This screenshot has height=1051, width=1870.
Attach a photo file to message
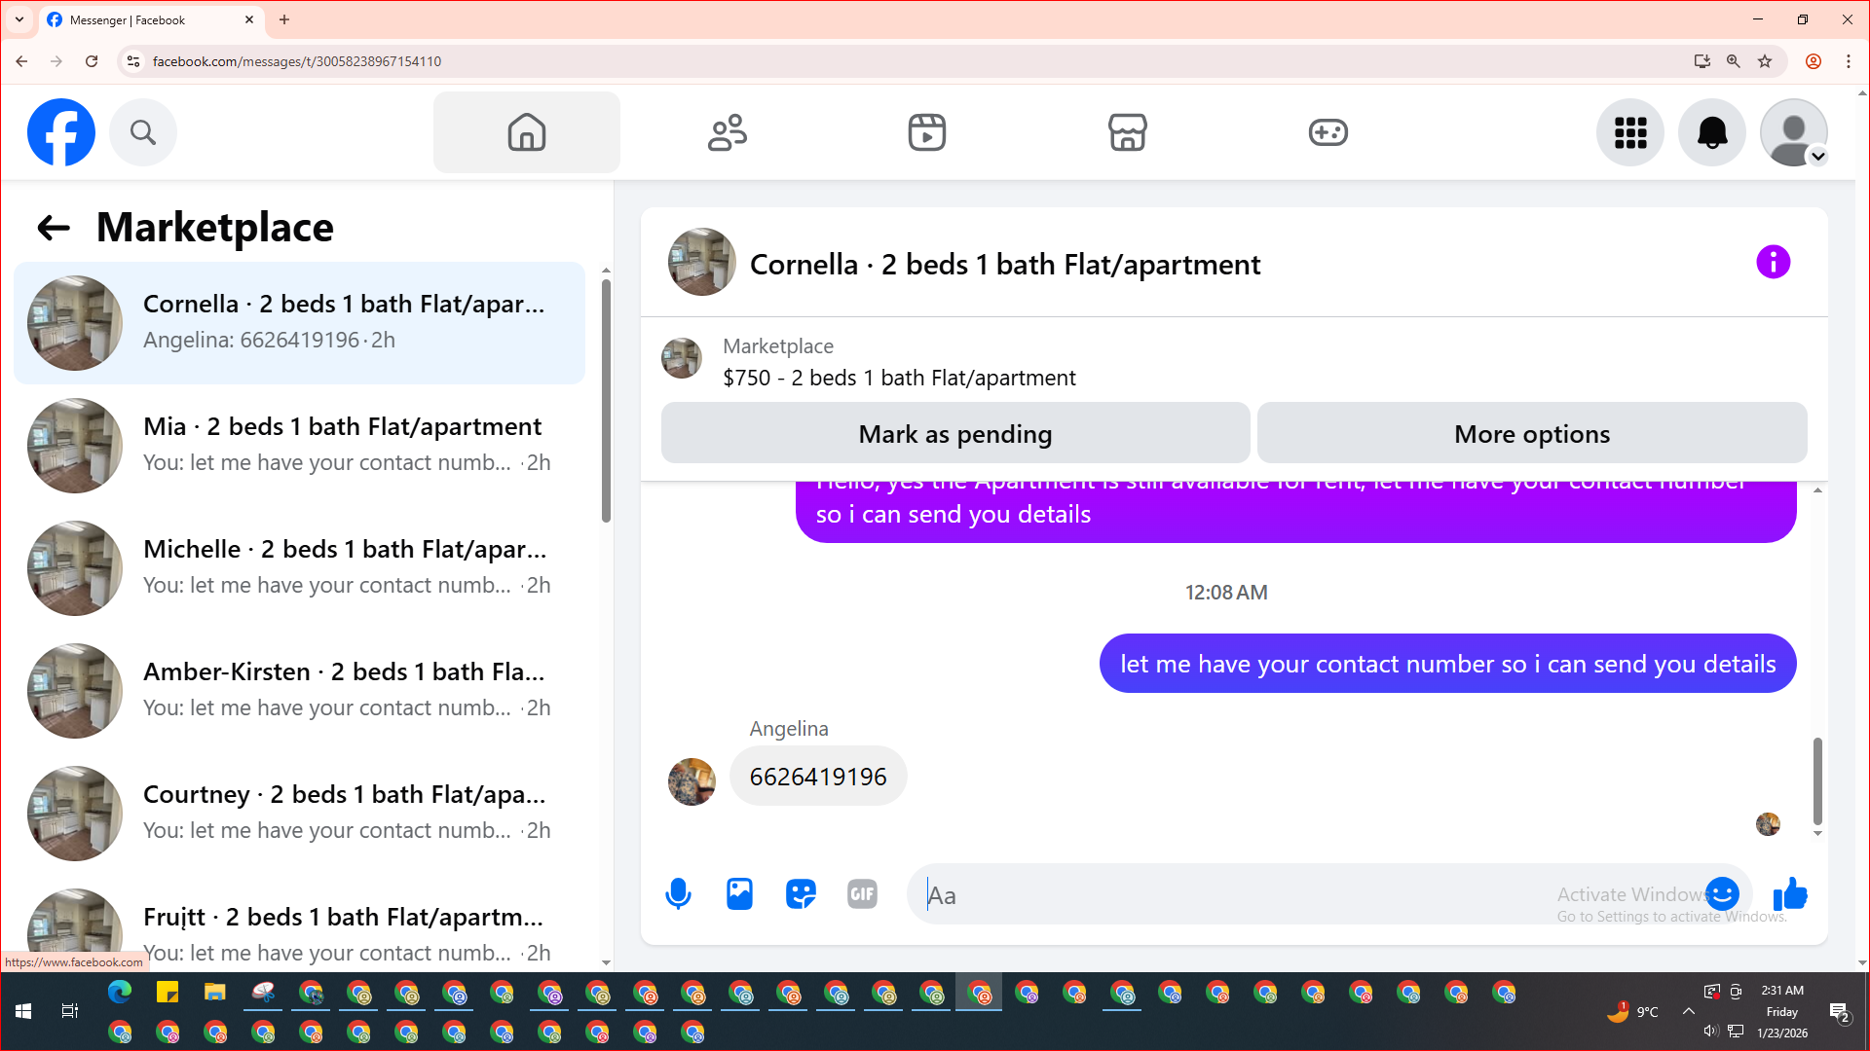(740, 893)
